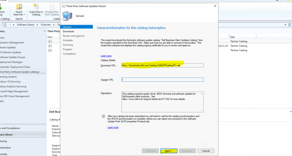The image size is (292, 156).
Task: Select Office 365 Client Management node
Action: point(15,96)
